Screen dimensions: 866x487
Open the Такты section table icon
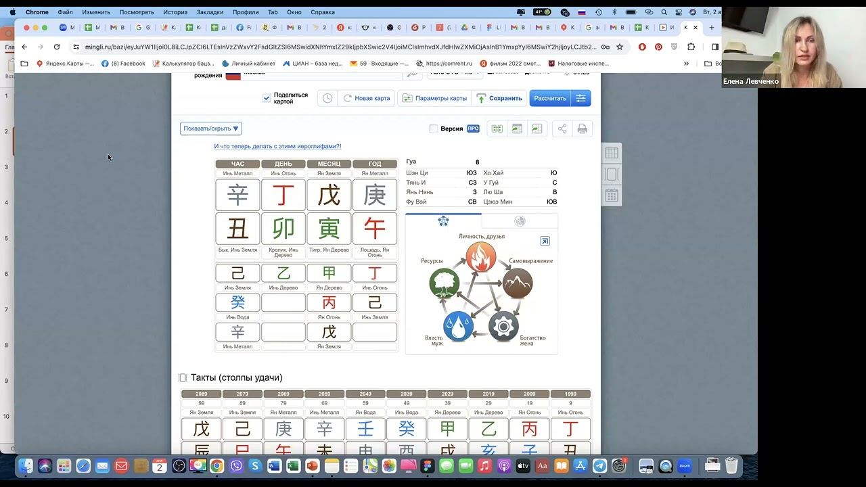pyautogui.click(x=183, y=377)
